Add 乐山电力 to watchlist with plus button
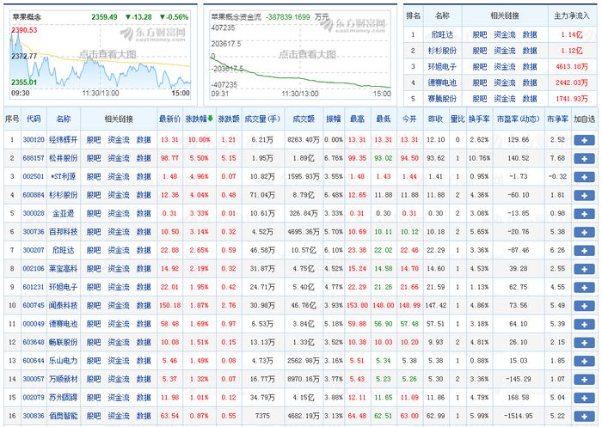Screen dimensions: 602x427 click(x=584, y=361)
